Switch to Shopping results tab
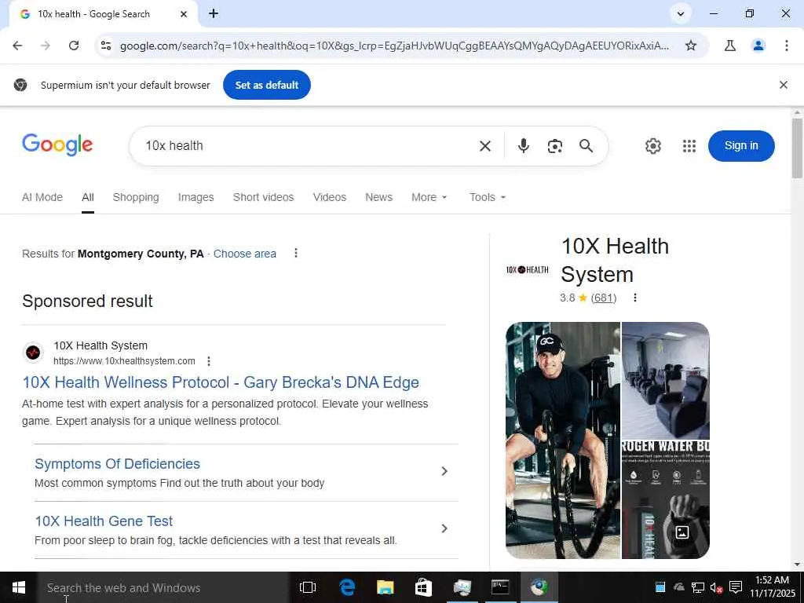Screen dimensions: 804x603 pyautogui.click(x=136, y=197)
